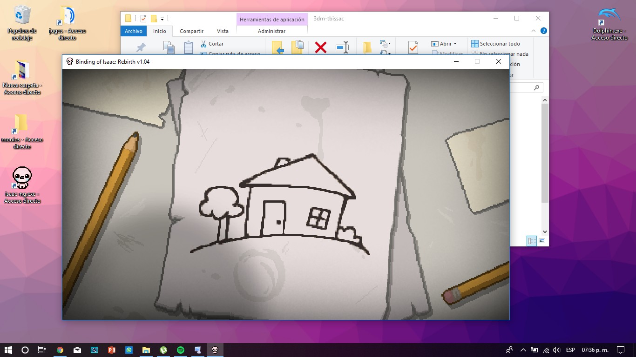Click the Herramientas de aplicación tab header
Screen dimensions: 636x357
pyautogui.click(x=272, y=19)
